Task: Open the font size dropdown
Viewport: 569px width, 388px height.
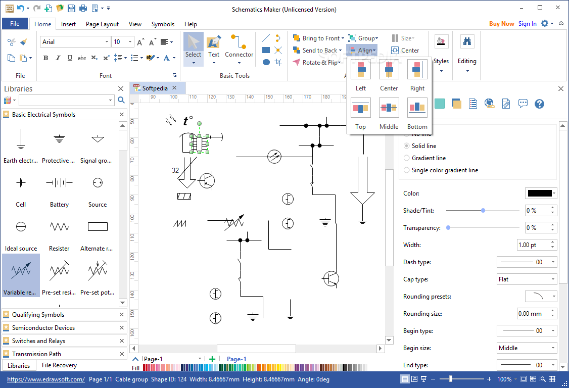Action: (130, 42)
